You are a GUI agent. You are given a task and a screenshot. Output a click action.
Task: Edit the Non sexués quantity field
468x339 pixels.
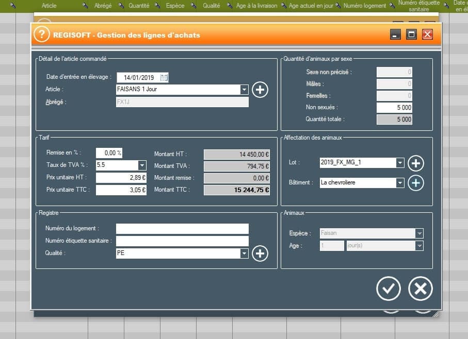[x=395, y=107]
